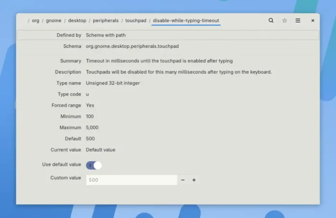This screenshot has width=336, height=218.
Task: Navigate to 'org' in the path bar
Action: [36, 21]
